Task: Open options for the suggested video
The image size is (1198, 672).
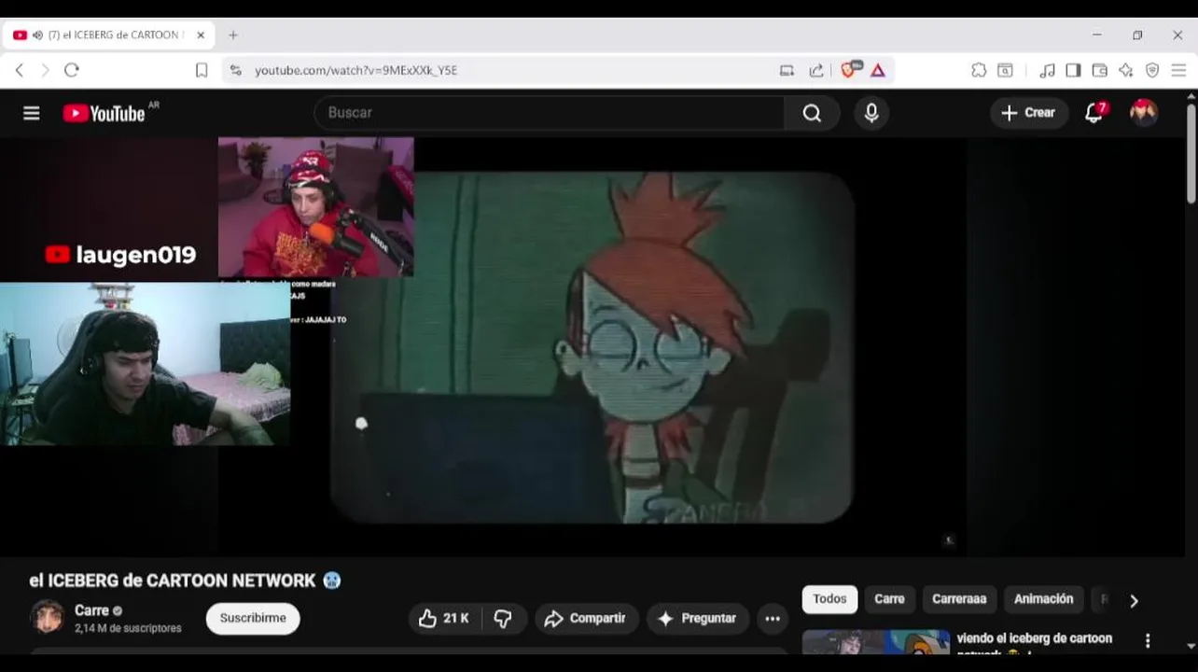Action: pos(1148,641)
